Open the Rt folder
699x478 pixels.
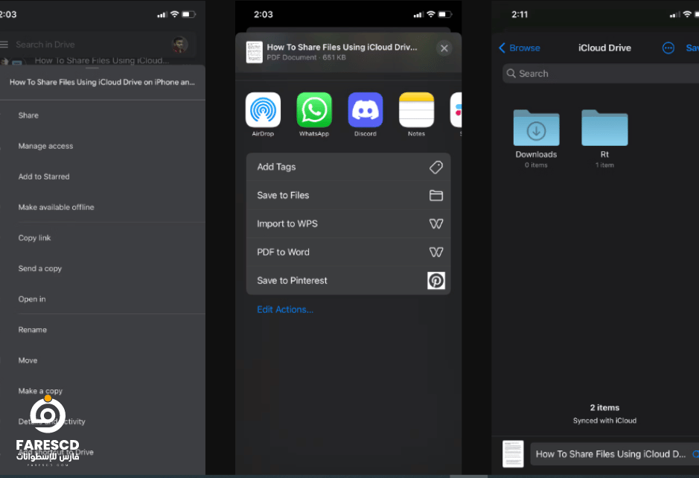(x=604, y=138)
